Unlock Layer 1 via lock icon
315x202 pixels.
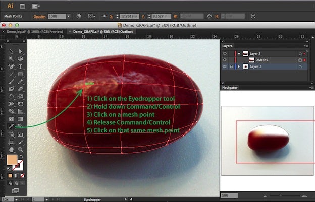point(231,66)
